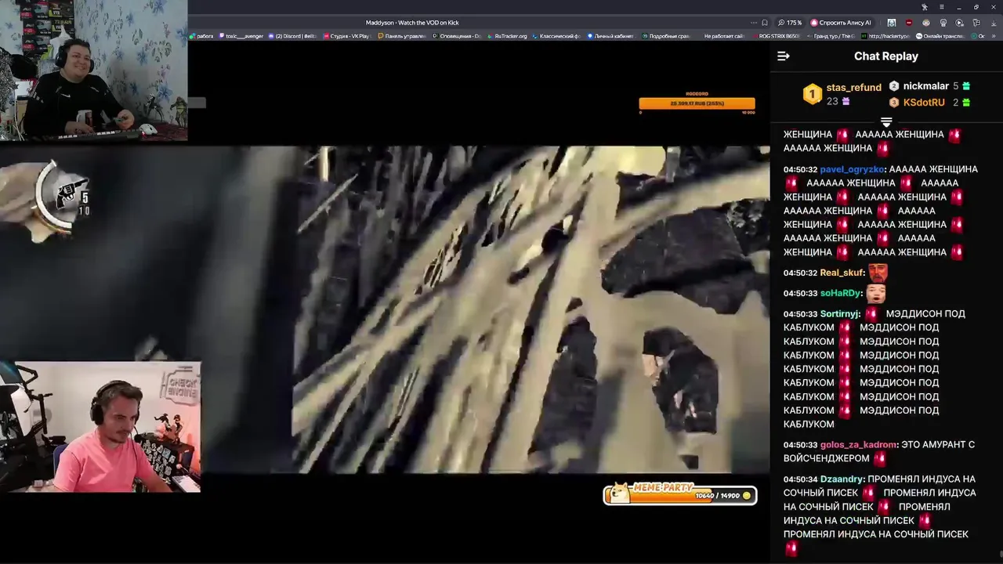This screenshot has width=1003, height=564.
Task: Open the browser downloads icon
Action: 994,23
